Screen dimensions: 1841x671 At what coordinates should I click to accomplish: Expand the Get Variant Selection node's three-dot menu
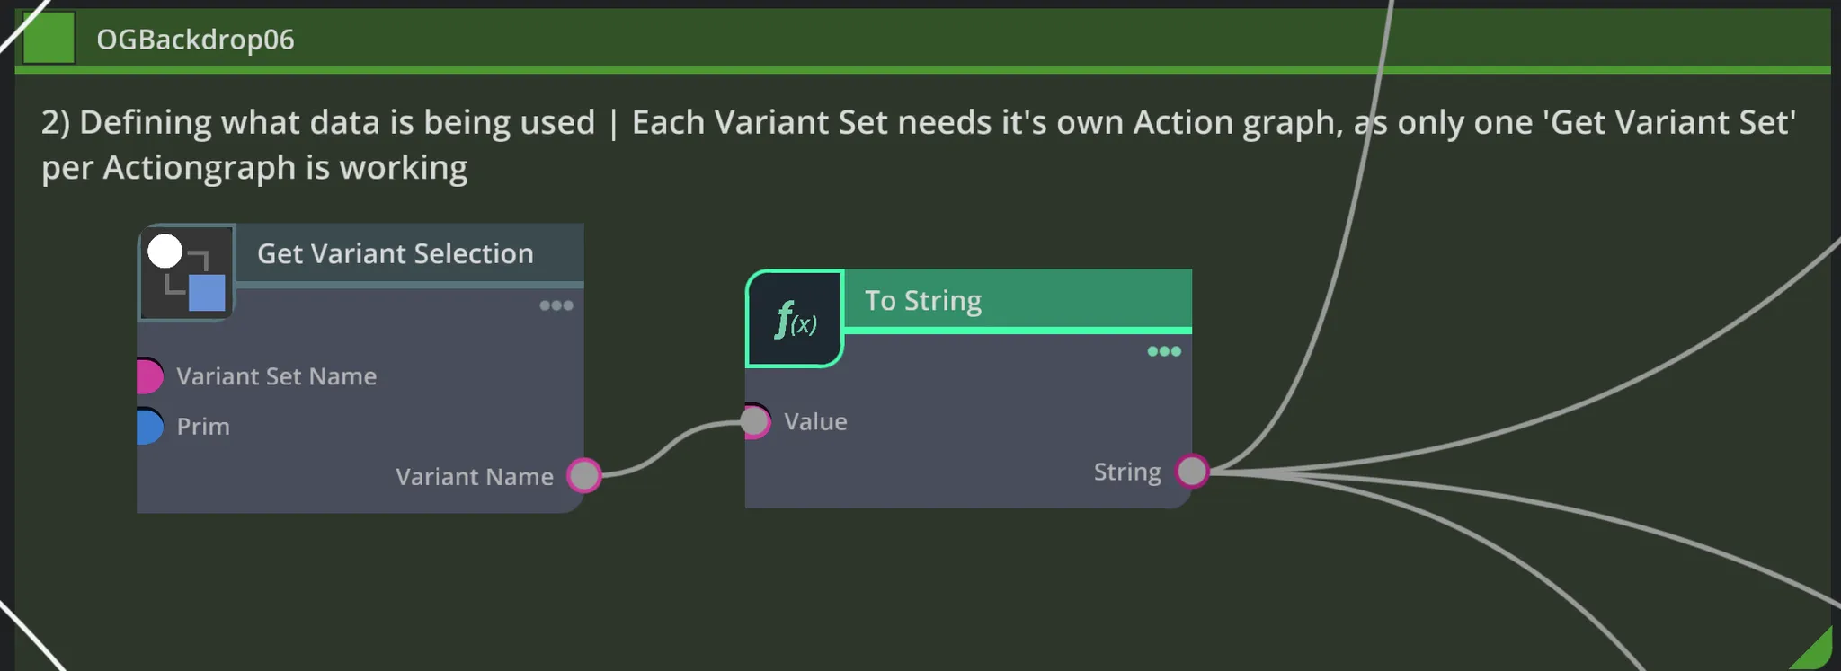(x=556, y=305)
